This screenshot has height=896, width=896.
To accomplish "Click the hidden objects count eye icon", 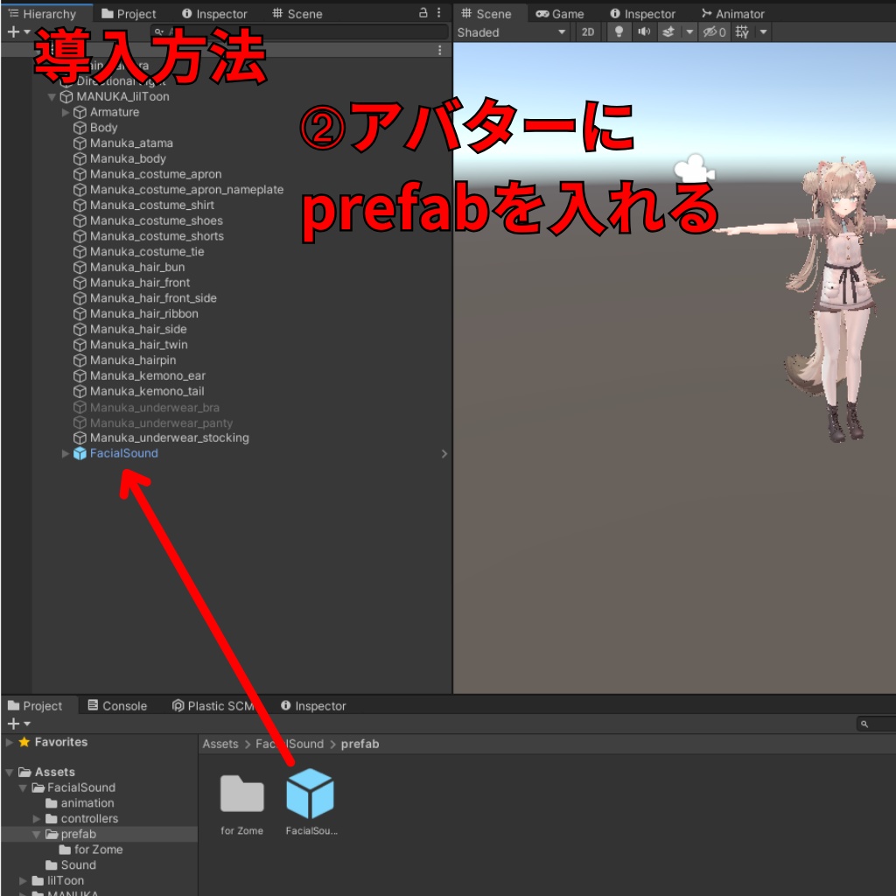I will 710,32.
